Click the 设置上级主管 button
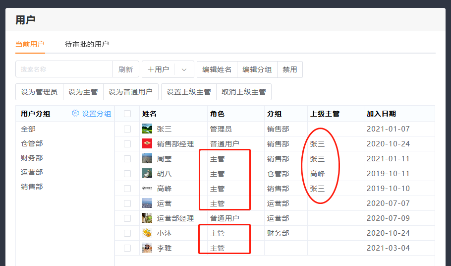 (189, 92)
